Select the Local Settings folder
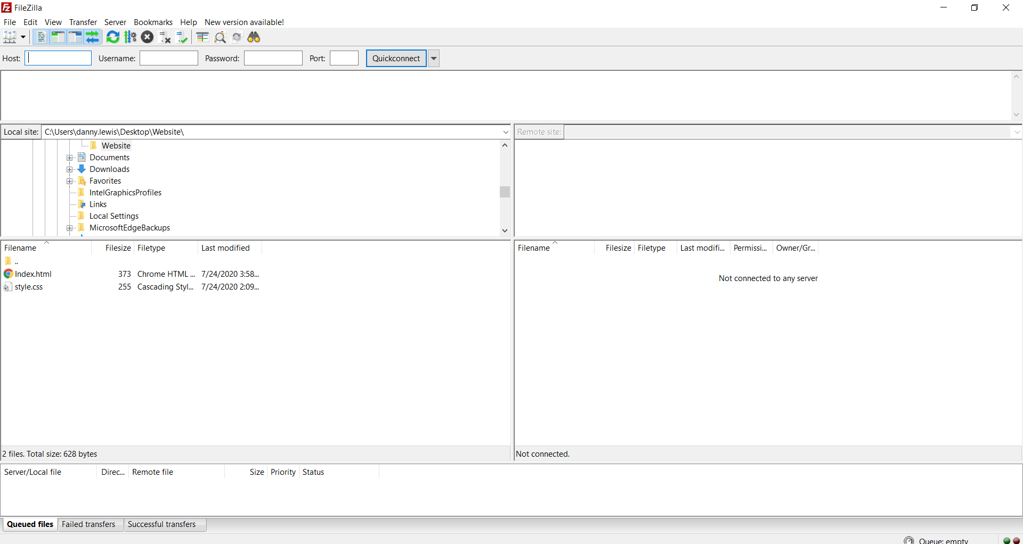 click(114, 216)
